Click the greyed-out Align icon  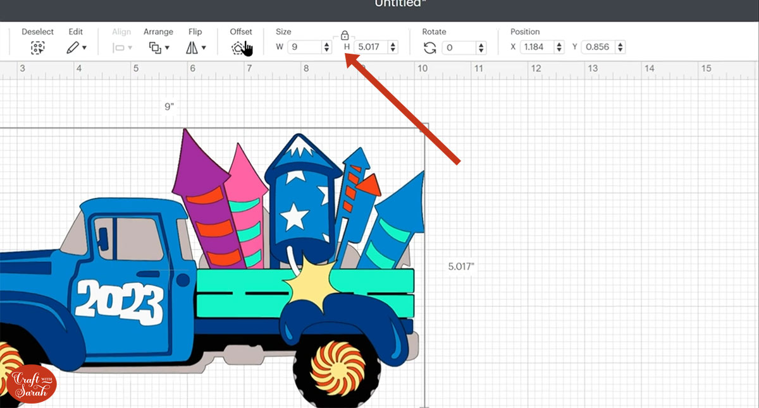coord(118,47)
